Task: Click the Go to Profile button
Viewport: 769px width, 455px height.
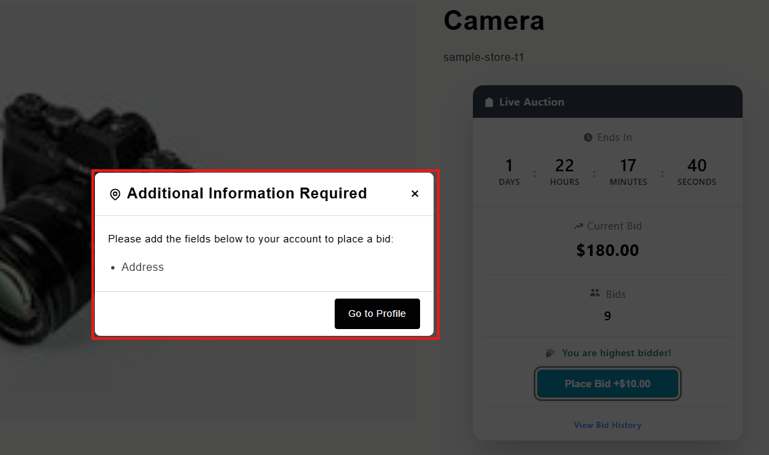Action: (x=377, y=313)
